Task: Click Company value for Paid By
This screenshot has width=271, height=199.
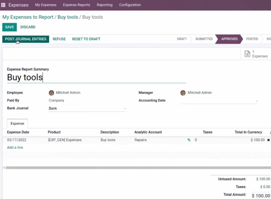Action: click(56, 101)
